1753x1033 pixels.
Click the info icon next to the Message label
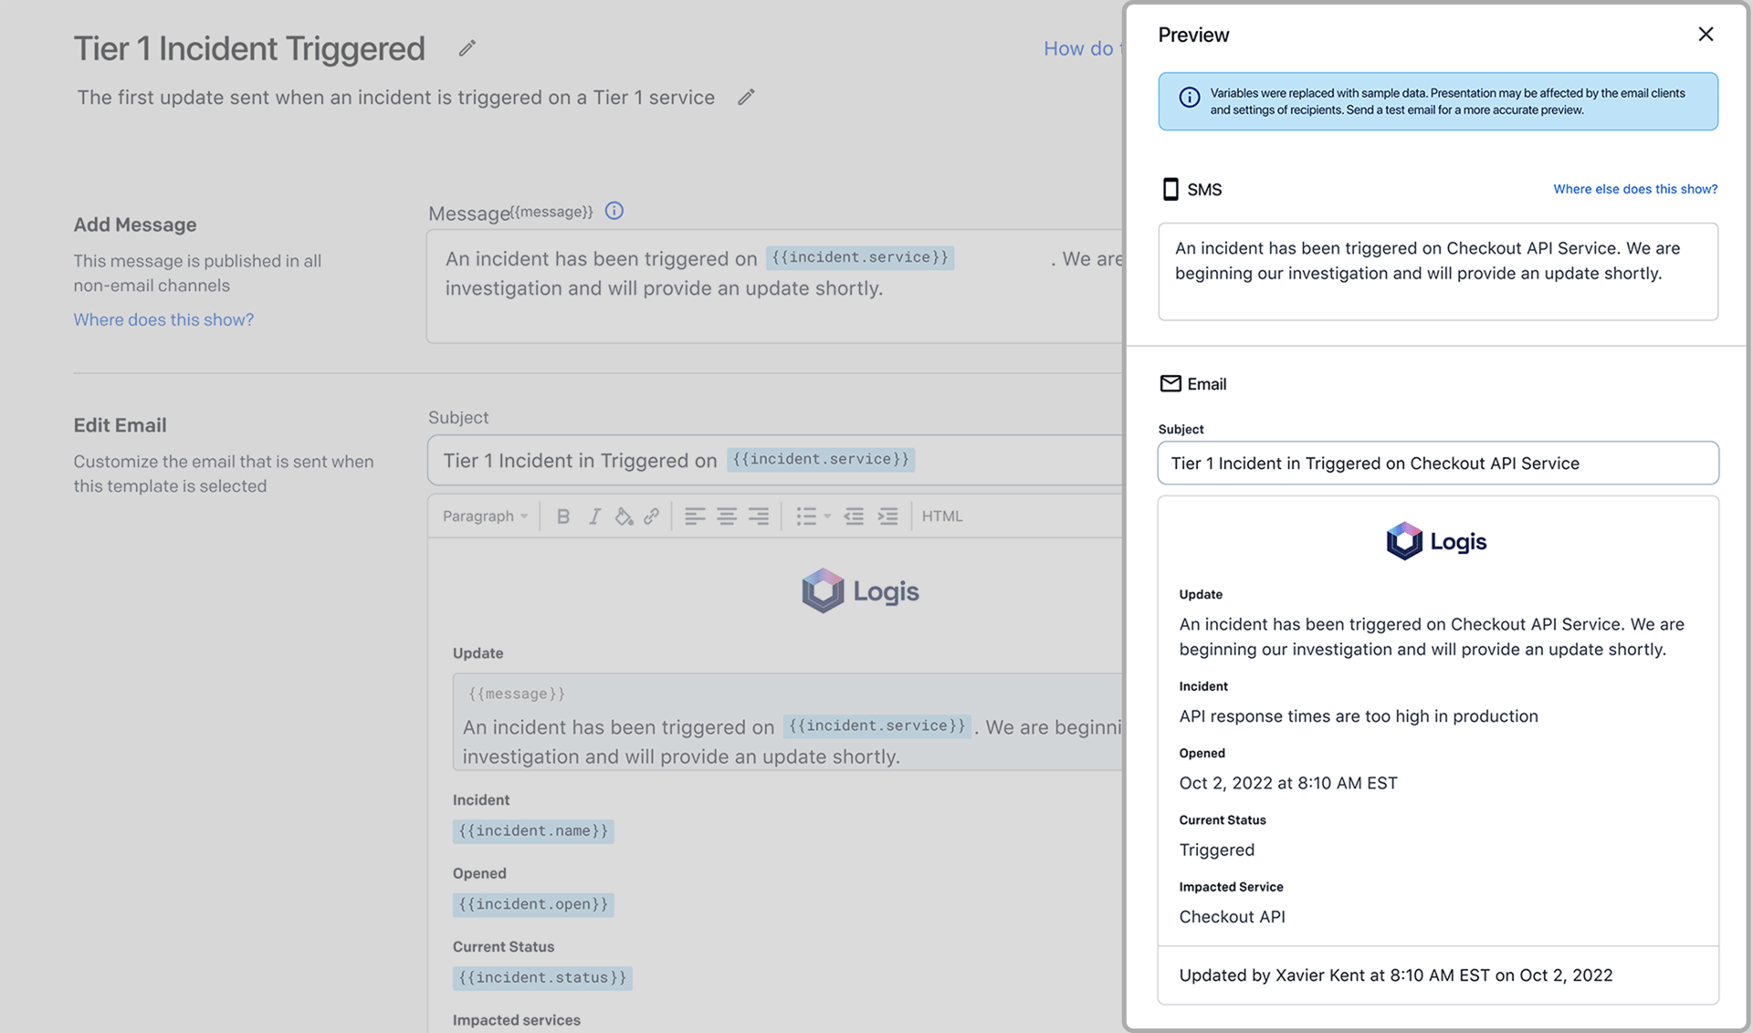point(614,211)
